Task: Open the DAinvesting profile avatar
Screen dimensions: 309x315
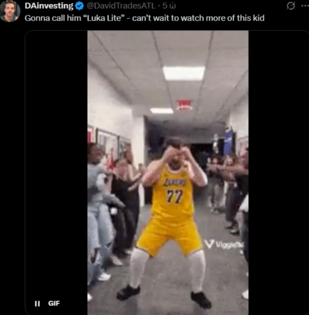Action: pos(10,11)
